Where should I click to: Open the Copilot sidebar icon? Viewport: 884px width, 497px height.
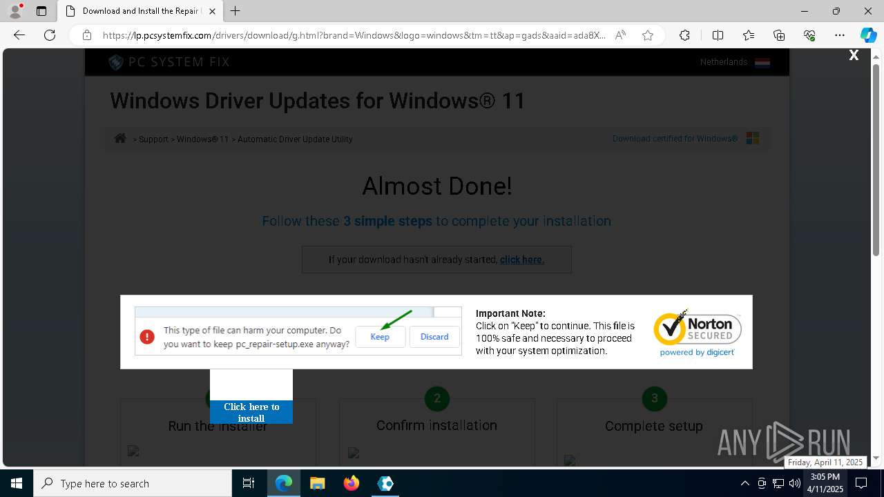pos(868,35)
